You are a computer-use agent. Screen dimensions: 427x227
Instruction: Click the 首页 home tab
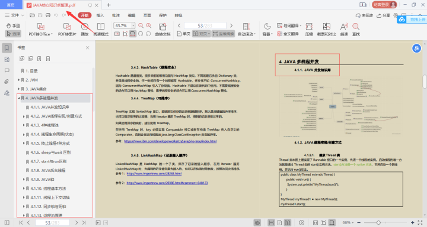tap(11, 5)
